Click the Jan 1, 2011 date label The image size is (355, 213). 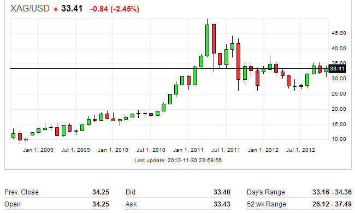click(x=188, y=150)
